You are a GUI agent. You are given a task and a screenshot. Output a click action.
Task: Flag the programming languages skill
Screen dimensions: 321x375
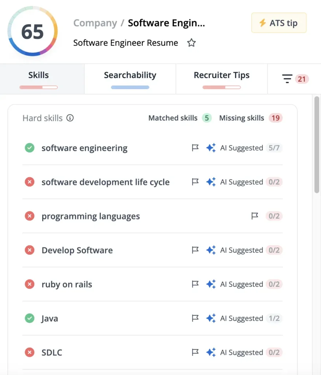click(255, 216)
